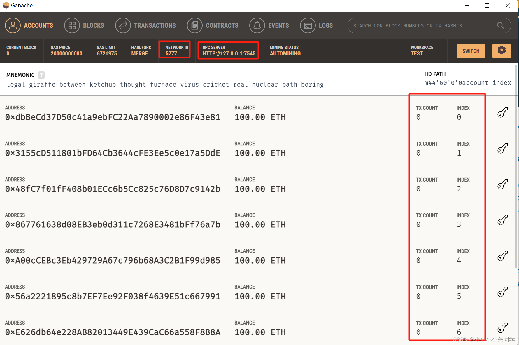Go to the Contracts tab
The height and width of the screenshot is (345, 519).
tap(213, 25)
